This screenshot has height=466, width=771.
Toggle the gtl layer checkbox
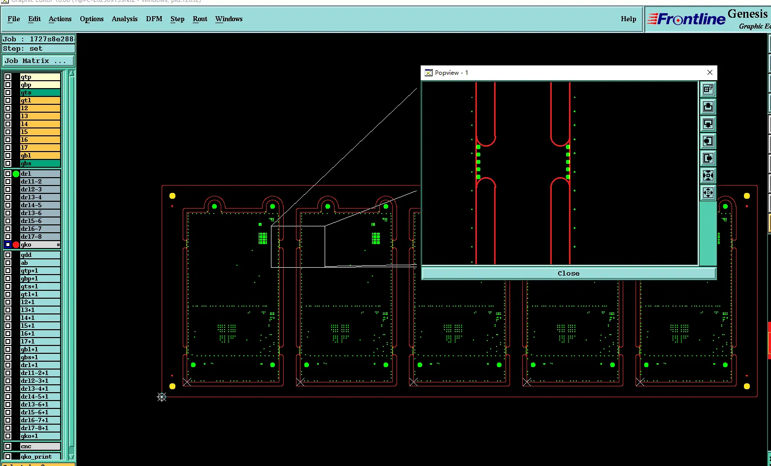[x=8, y=100]
